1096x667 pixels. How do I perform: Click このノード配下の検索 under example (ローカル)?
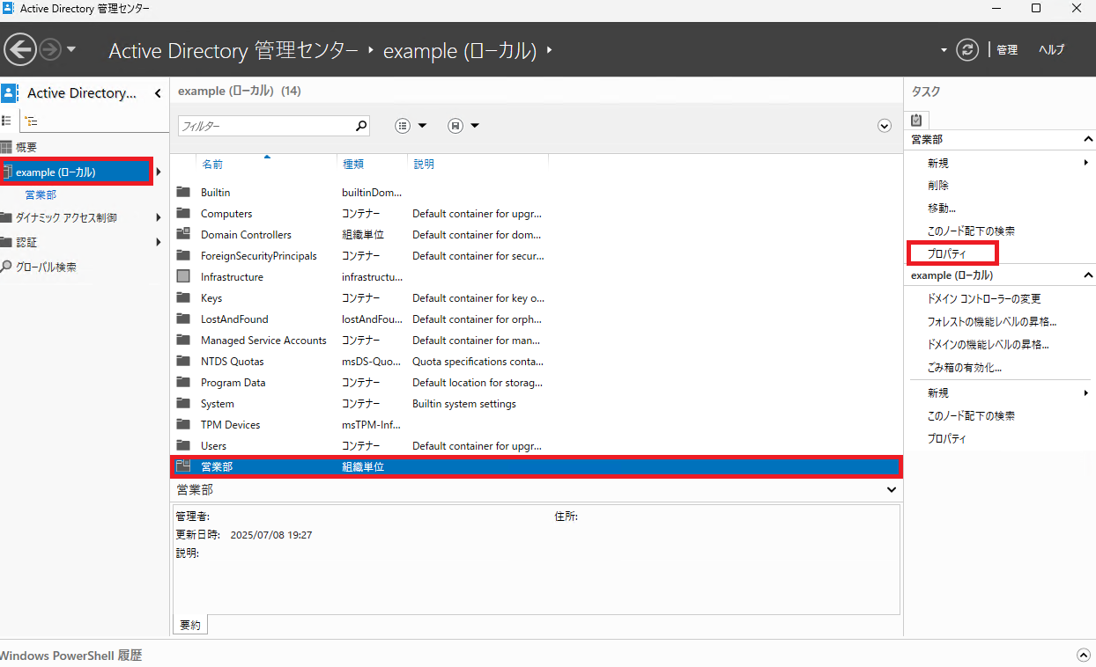pyautogui.click(x=971, y=415)
